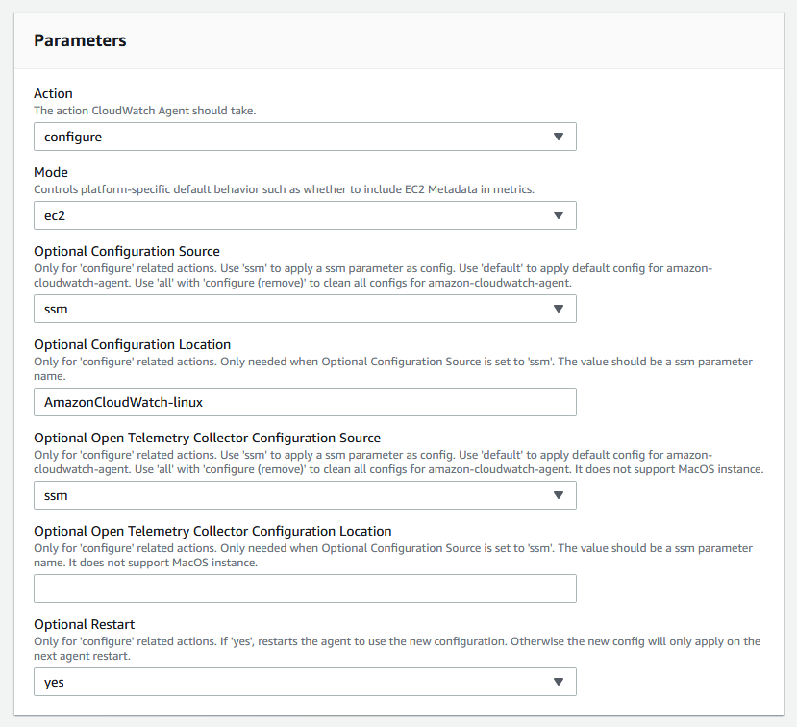Click the Action field label
The width and height of the screenshot is (797, 727).
tap(54, 93)
